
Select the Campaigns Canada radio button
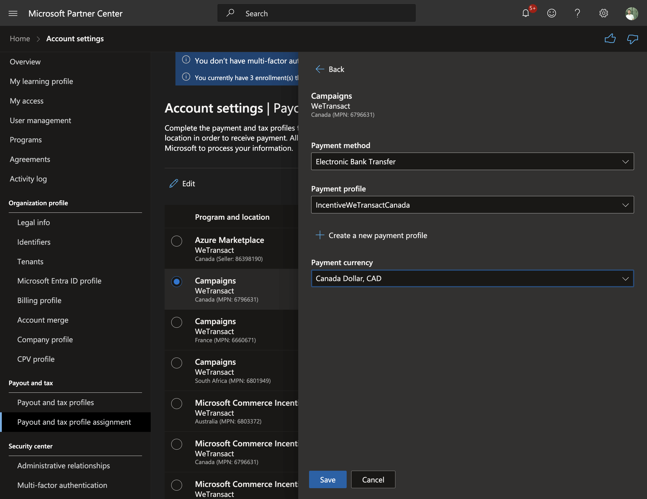coord(177,281)
